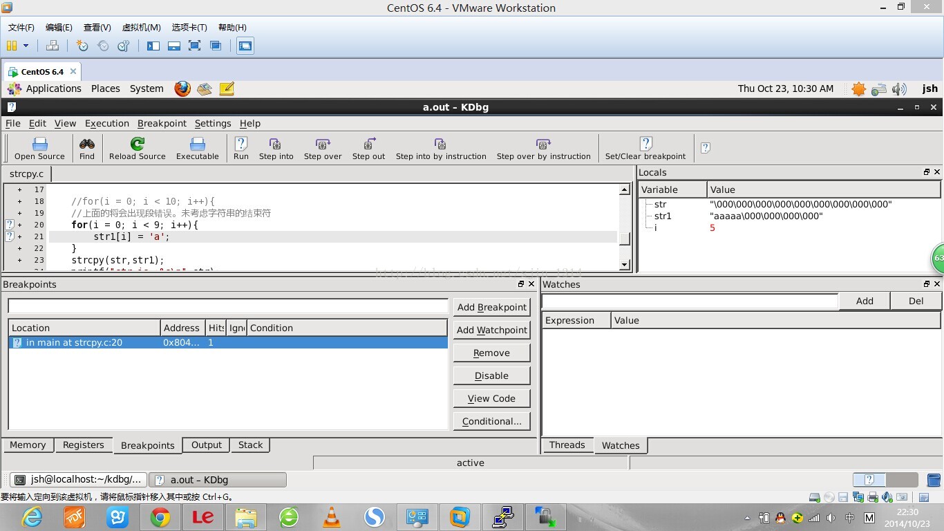The width and height of the screenshot is (944, 531).
Task: Switch to jsh@localhost terminal taskbar item
Action: [x=79, y=480]
